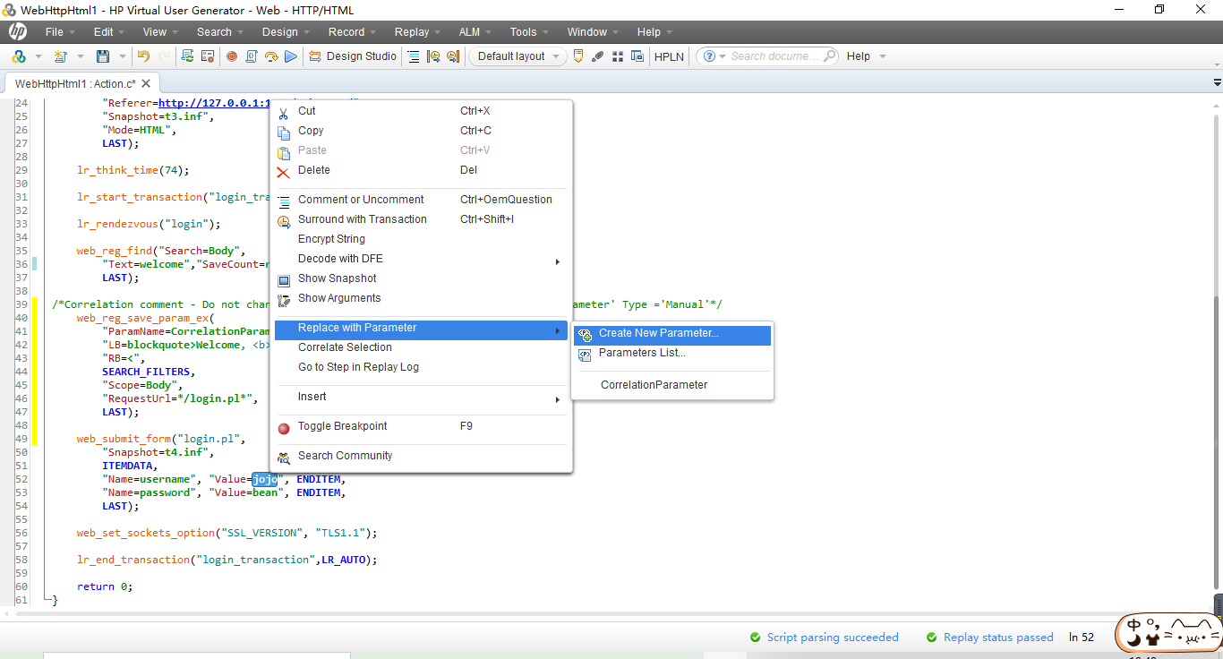Viewport: 1223px width, 659px height.
Task: Save the script with the floppy disk icon
Action: tap(103, 56)
